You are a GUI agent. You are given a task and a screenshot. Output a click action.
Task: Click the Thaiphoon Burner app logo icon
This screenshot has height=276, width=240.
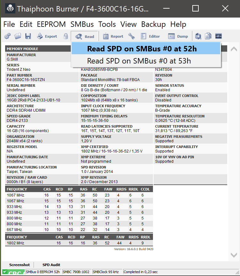[x=10, y=8]
